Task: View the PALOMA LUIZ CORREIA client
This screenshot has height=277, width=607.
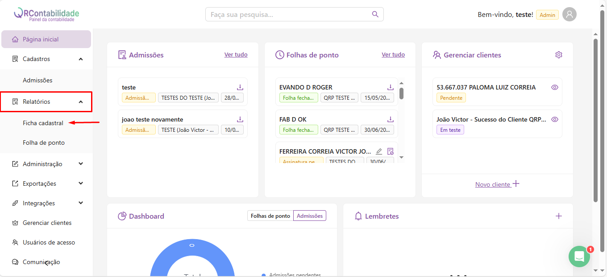Action: (555, 87)
